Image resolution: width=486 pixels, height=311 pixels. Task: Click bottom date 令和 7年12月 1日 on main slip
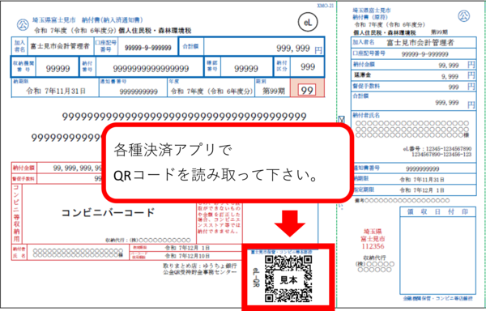pos(187,248)
